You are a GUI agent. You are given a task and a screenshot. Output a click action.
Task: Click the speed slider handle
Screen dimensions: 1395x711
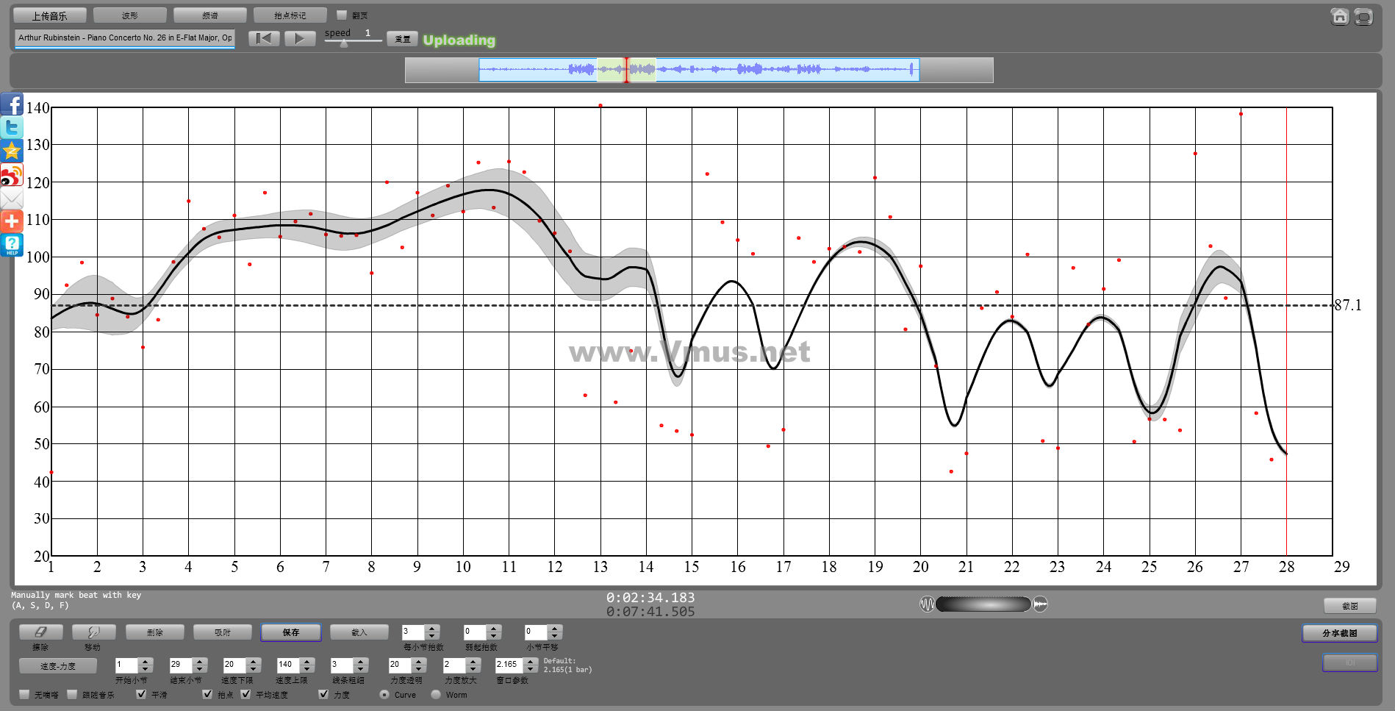pos(343,43)
